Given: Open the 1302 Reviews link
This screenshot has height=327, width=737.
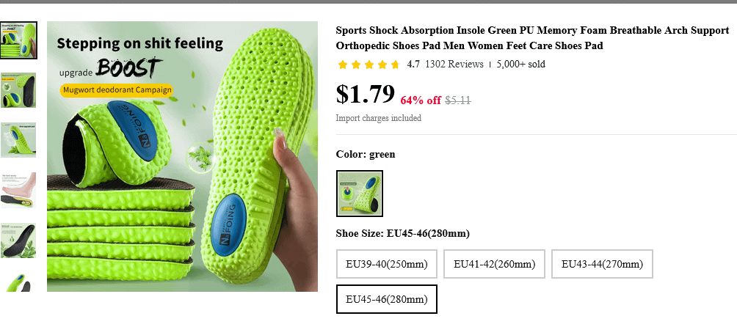Looking at the screenshot, I should pos(454,65).
